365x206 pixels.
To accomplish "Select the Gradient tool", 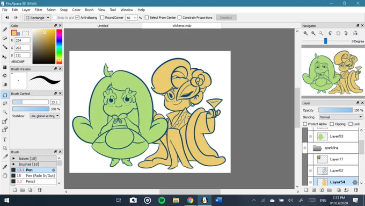I will (5, 84).
